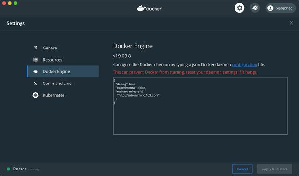Image resolution: width=299 pixels, height=176 pixels.
Task: Click the Kubernetes helm wheel icon
Action: coord(36,95)
